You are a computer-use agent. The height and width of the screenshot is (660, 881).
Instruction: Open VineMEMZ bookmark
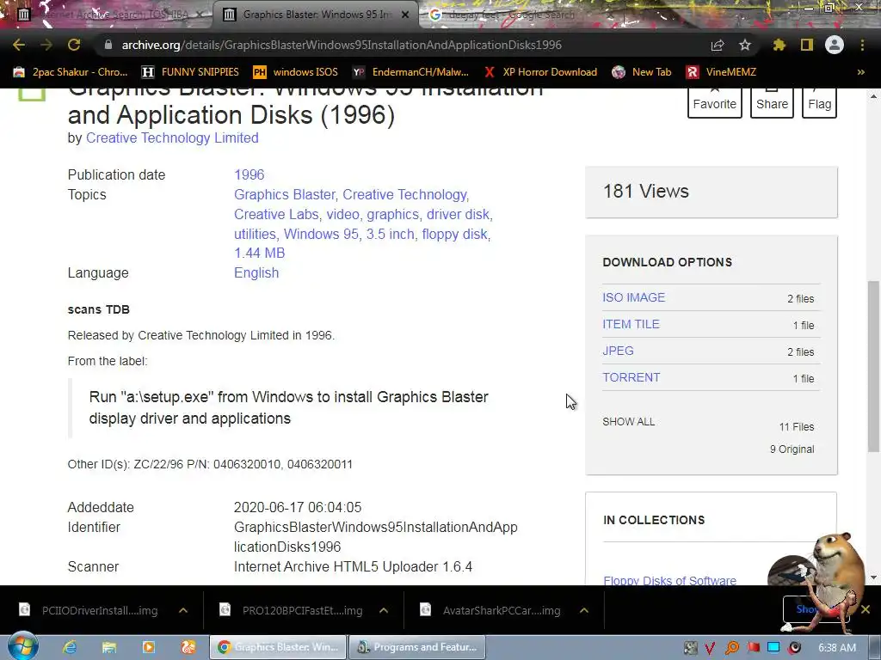[722, 72]
